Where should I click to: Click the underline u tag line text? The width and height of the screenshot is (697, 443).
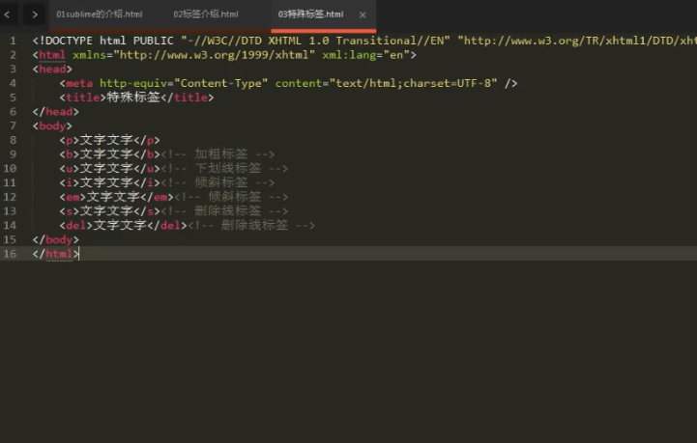110,169
